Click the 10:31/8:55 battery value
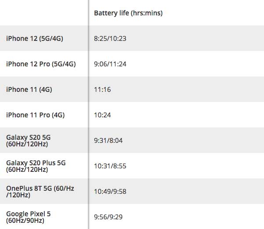 pos(110,166)
